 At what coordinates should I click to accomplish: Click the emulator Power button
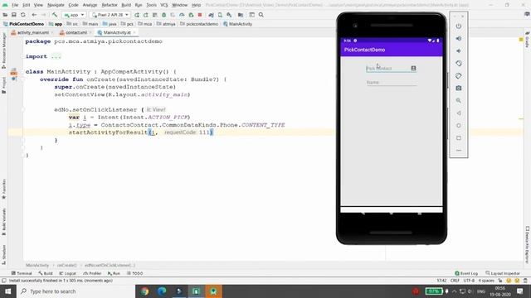coord(459,26)
